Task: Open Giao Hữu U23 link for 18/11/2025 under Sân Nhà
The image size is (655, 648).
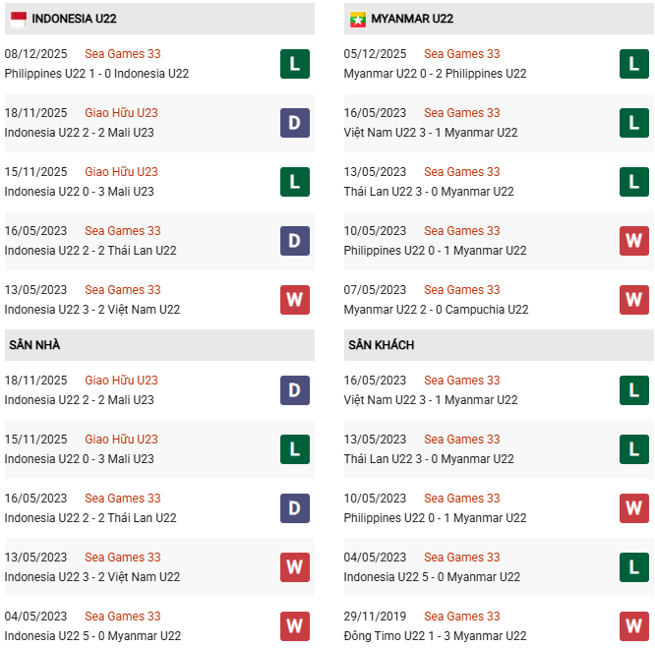Action: click(121, 381)
